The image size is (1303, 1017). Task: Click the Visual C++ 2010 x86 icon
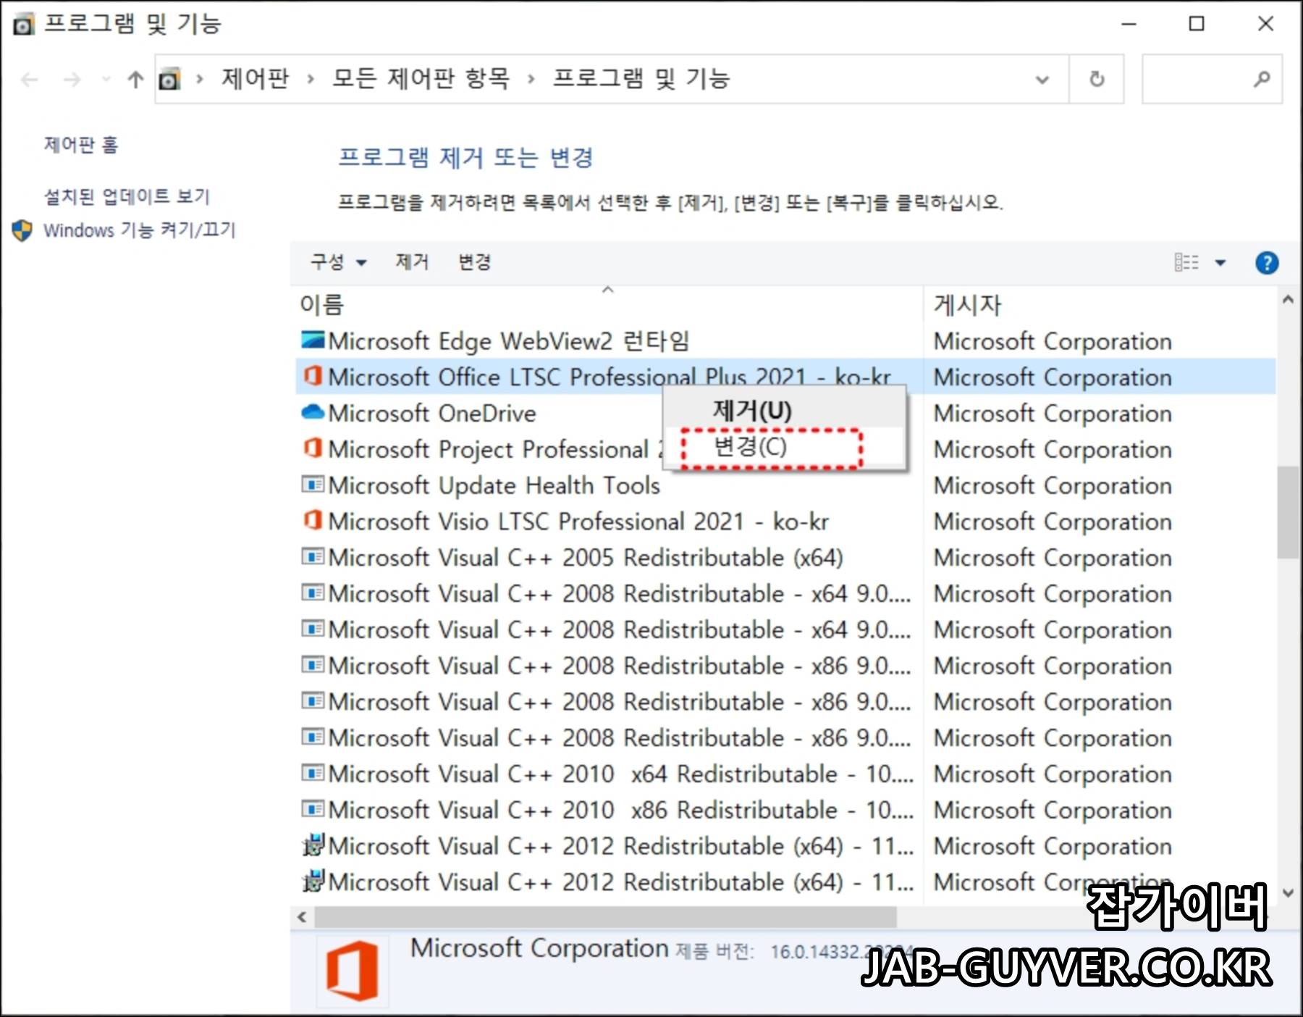click(313, 808)
